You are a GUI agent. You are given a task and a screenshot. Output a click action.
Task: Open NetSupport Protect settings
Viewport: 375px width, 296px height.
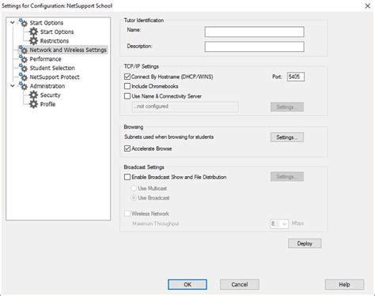55,77
